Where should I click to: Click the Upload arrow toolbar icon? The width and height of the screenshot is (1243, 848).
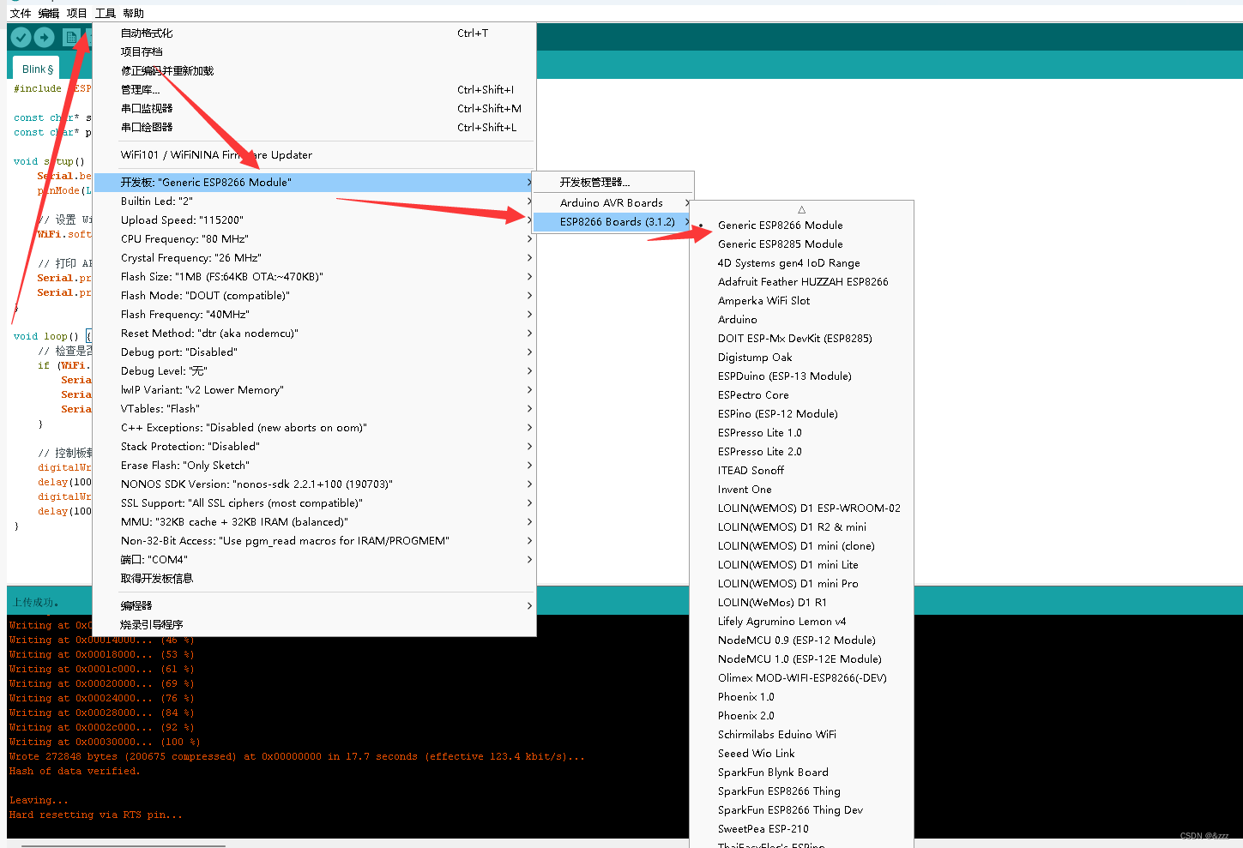(45, 37)
